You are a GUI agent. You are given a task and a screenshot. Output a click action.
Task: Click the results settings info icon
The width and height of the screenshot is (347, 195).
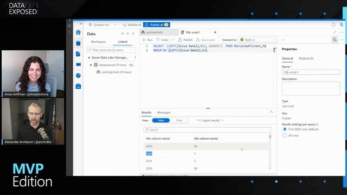(317, 125)
